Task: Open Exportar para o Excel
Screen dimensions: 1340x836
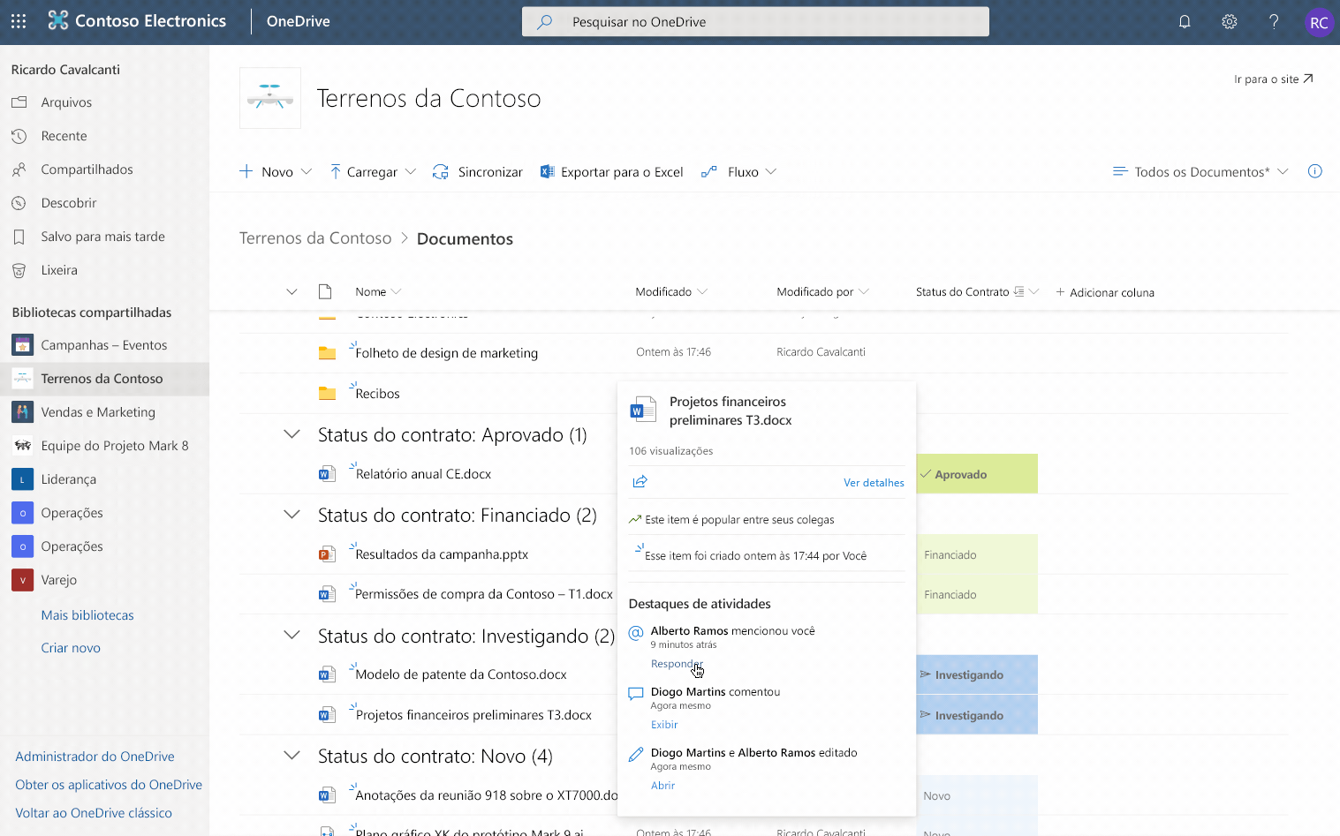Action: tap(611, 171)
